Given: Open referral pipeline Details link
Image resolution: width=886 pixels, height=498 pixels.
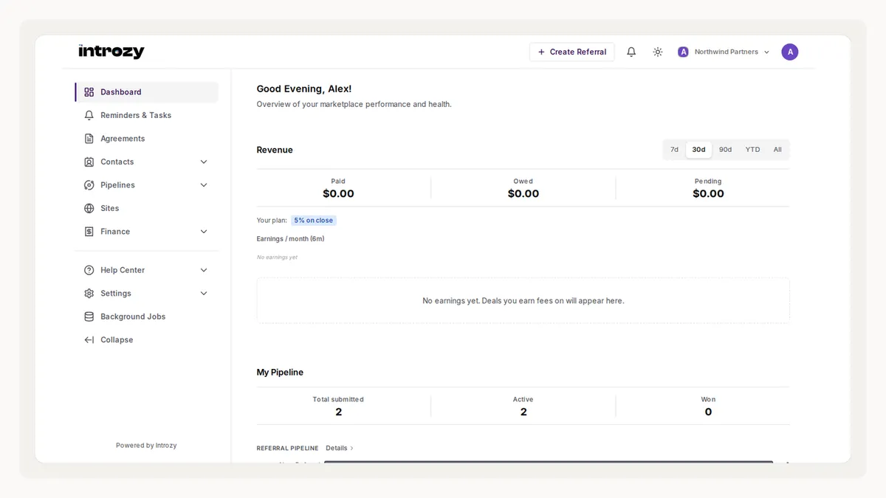Looking at the screenshot, I should pos(340,448).
